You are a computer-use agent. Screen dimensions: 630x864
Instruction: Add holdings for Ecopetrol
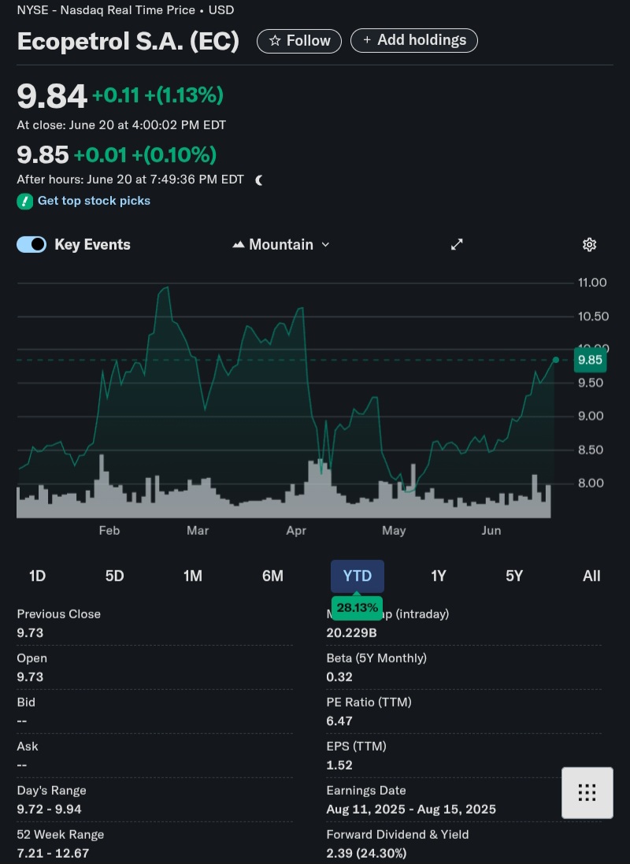pos(414,40)
